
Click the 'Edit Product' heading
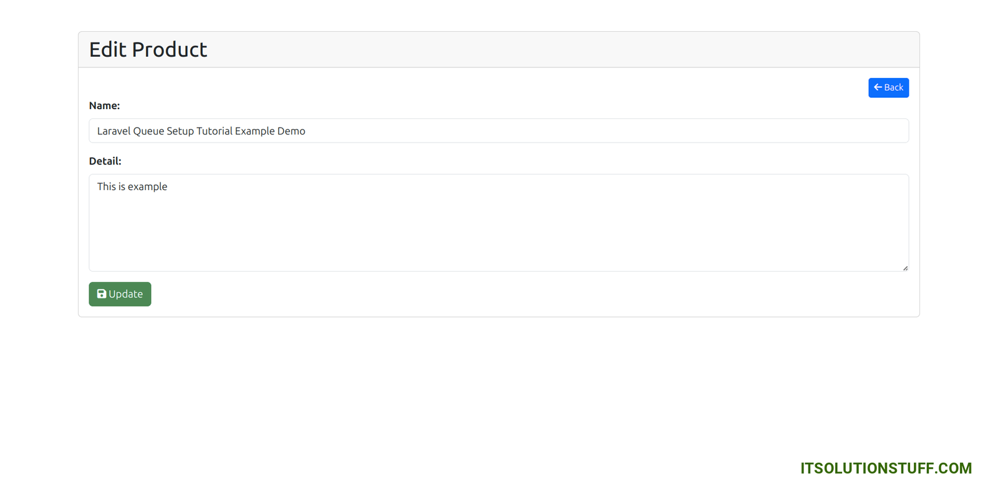tap(148, 50)
